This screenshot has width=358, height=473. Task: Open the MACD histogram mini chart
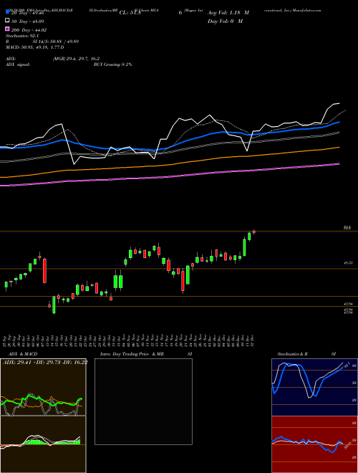43,444
